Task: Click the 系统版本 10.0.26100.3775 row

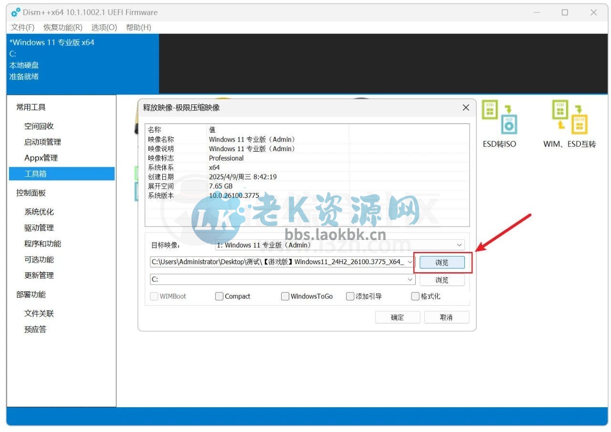Action: coord(307,195)
